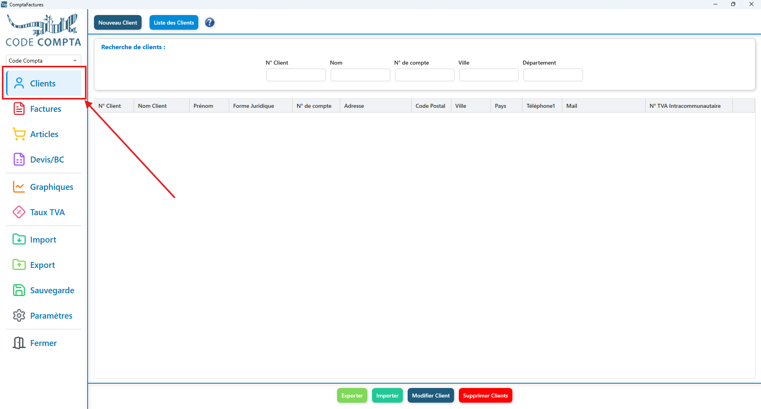The image size is (761, 409).
Task: Open the Articles section
Action: tap(44, 134)
